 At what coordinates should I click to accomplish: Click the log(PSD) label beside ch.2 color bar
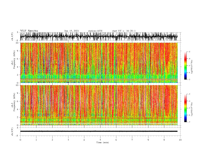[192, 109]
